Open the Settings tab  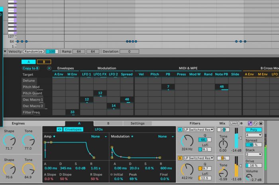[x=138, y=123]
